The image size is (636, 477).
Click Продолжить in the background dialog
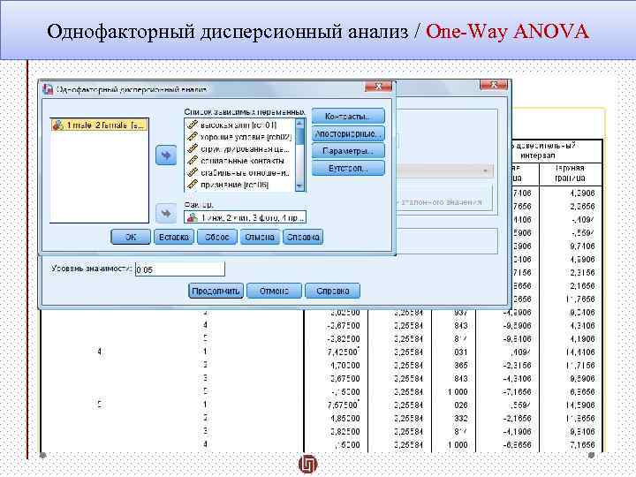click(x=216, y=291)
